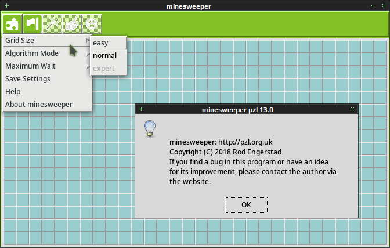The width and height of the screenshot is (390, 248).
Task: Click the sad face toolbar icon
Action: pos(92,24)
